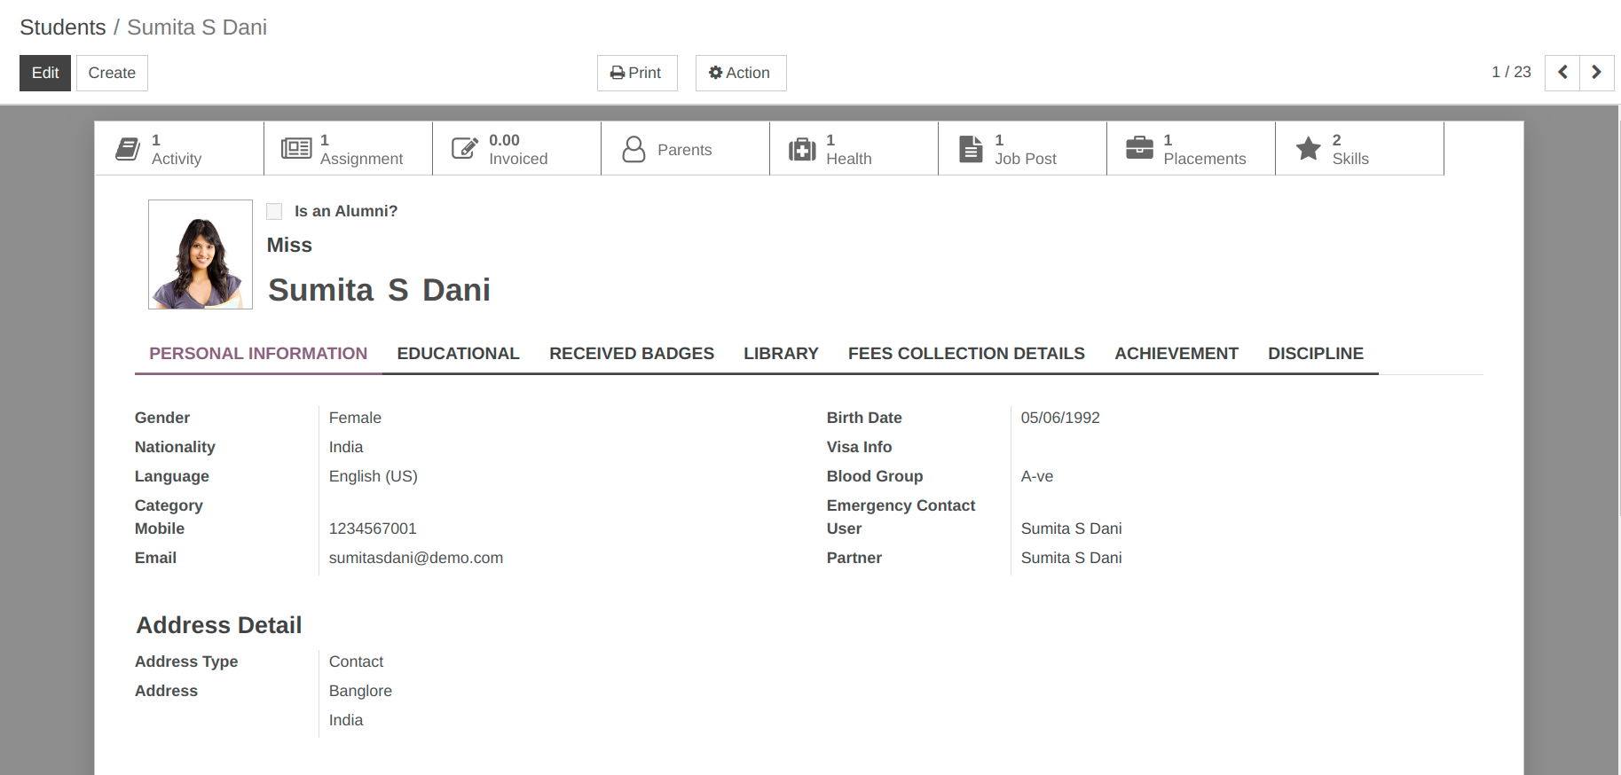
Task: Click address value Banglore
Action: pos(360,691)
